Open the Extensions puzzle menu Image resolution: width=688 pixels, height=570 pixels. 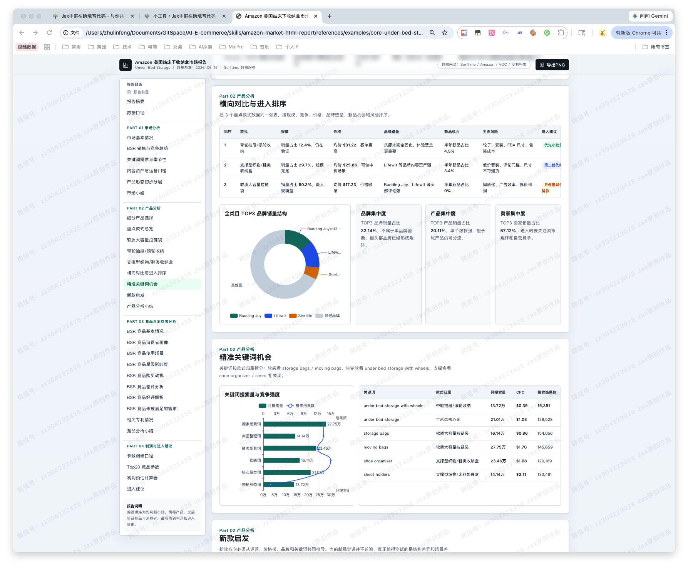coord(561,33)
